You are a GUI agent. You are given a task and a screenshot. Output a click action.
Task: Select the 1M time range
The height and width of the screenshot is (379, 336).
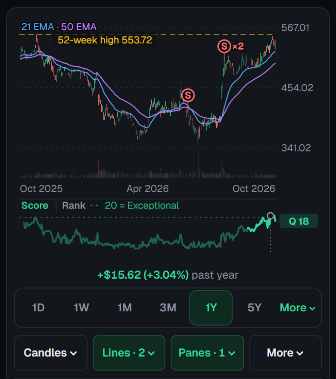(125, 308)
